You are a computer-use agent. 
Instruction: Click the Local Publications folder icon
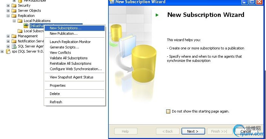tap(20, 21)
